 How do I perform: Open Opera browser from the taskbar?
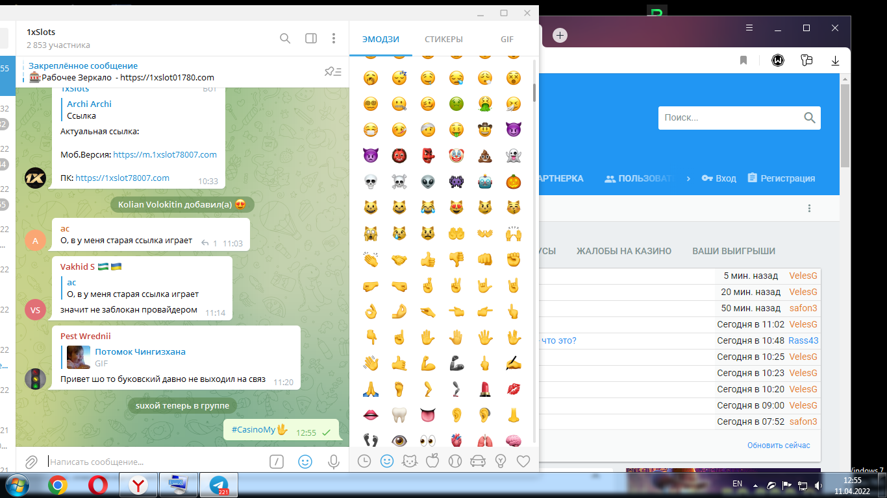(98, 485)
